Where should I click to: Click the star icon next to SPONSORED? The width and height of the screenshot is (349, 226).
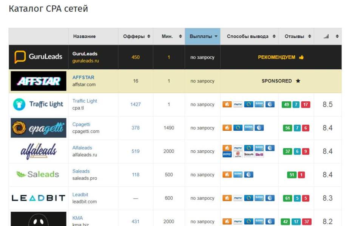coord(298,81)
